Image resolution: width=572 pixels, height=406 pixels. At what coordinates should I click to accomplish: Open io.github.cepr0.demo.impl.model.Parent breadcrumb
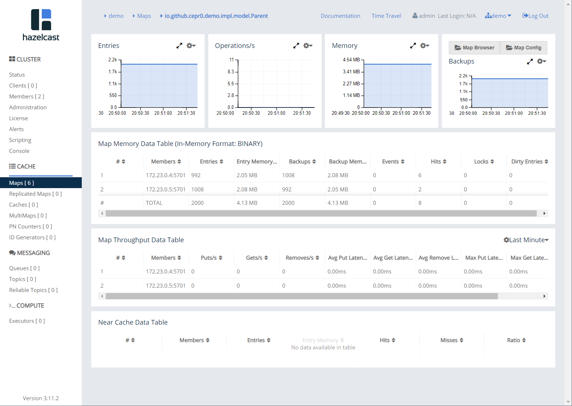tap(216, 16)
